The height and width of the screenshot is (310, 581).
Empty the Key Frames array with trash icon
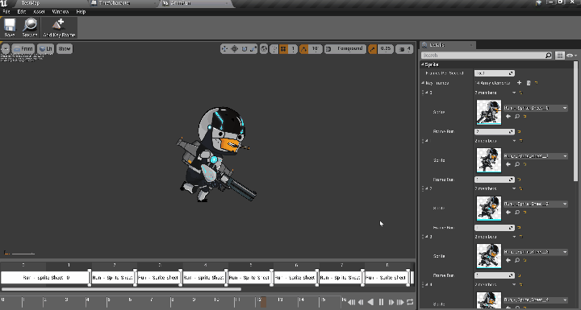(x=529, y=83)
